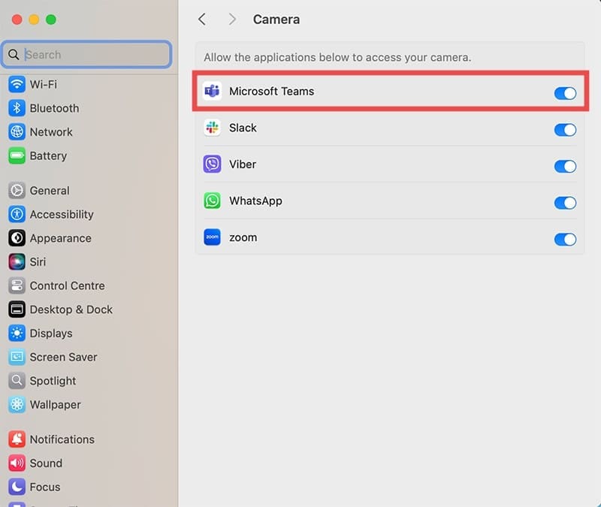Click the WhatsApp app icon
This screenshot has width=601, height=507.
click(211, 201)
